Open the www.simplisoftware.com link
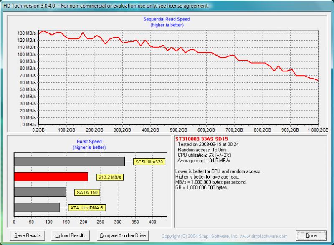Viewport: 334px width, 245px height. pos(263,236)
